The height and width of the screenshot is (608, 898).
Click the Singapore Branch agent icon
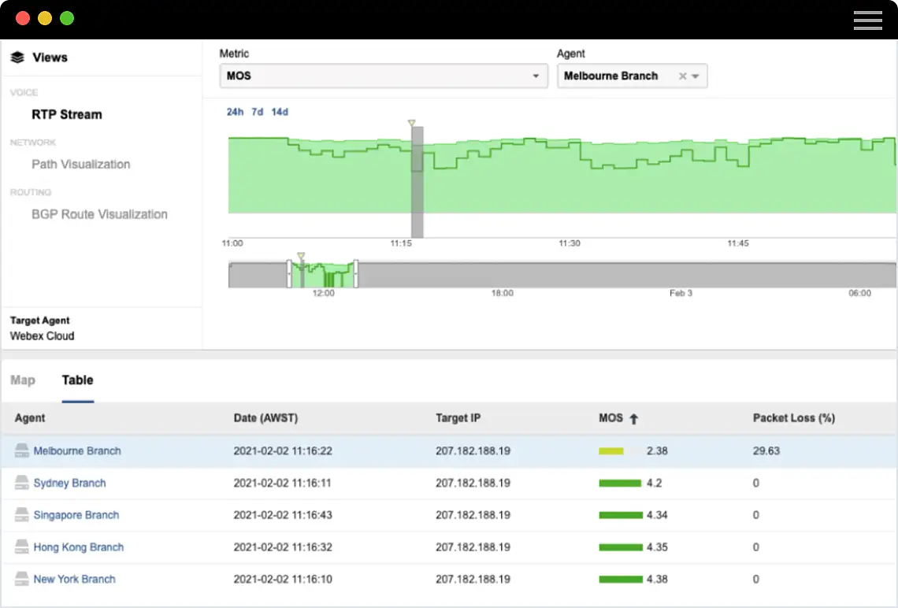22,515
